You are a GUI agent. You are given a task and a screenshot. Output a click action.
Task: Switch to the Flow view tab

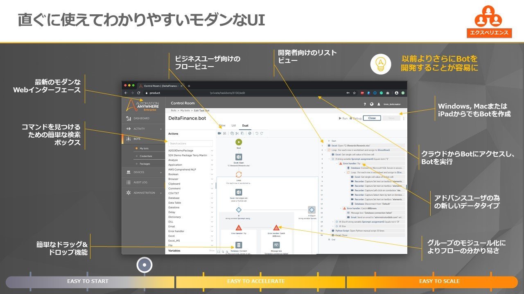222,125
